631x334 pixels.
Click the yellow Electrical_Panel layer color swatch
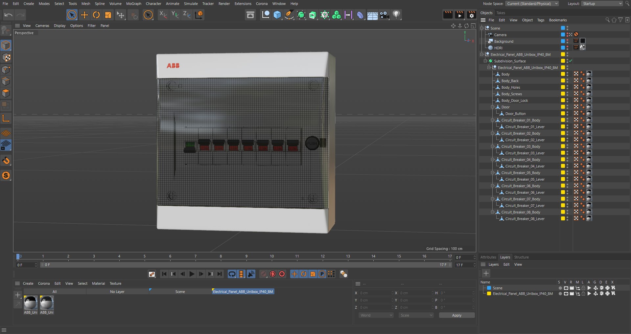point(489,294)
